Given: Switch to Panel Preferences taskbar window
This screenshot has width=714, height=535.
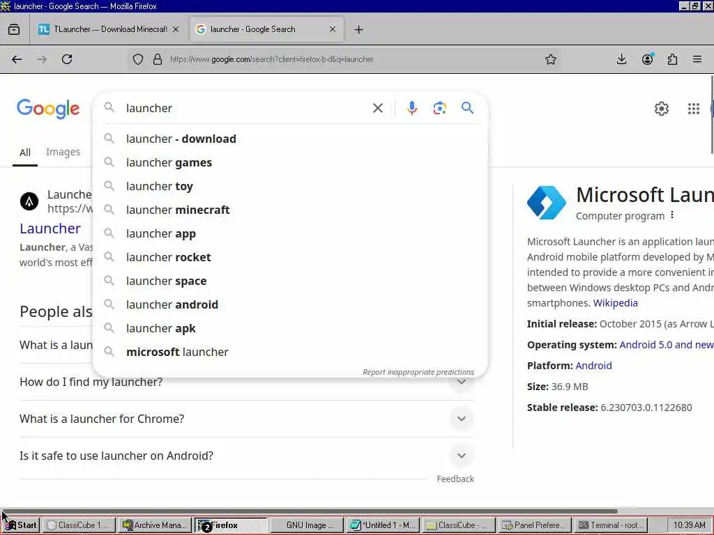Looking at the screenshot, I should click(x=534, y=525).
